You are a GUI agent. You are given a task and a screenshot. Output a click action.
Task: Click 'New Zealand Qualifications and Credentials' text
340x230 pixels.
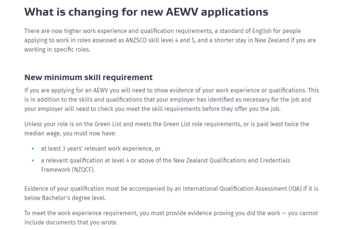[228, 160]
